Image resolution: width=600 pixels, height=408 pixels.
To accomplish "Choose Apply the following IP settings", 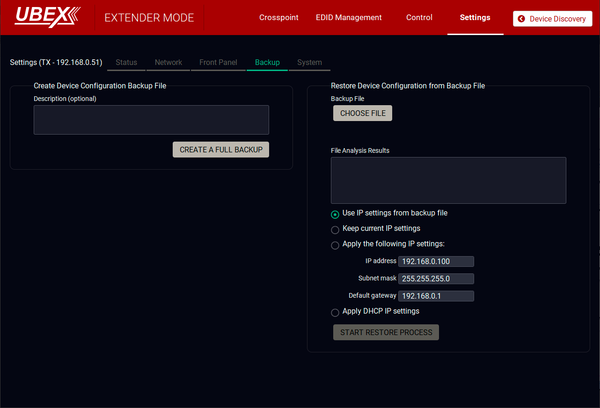I will 335,245.
